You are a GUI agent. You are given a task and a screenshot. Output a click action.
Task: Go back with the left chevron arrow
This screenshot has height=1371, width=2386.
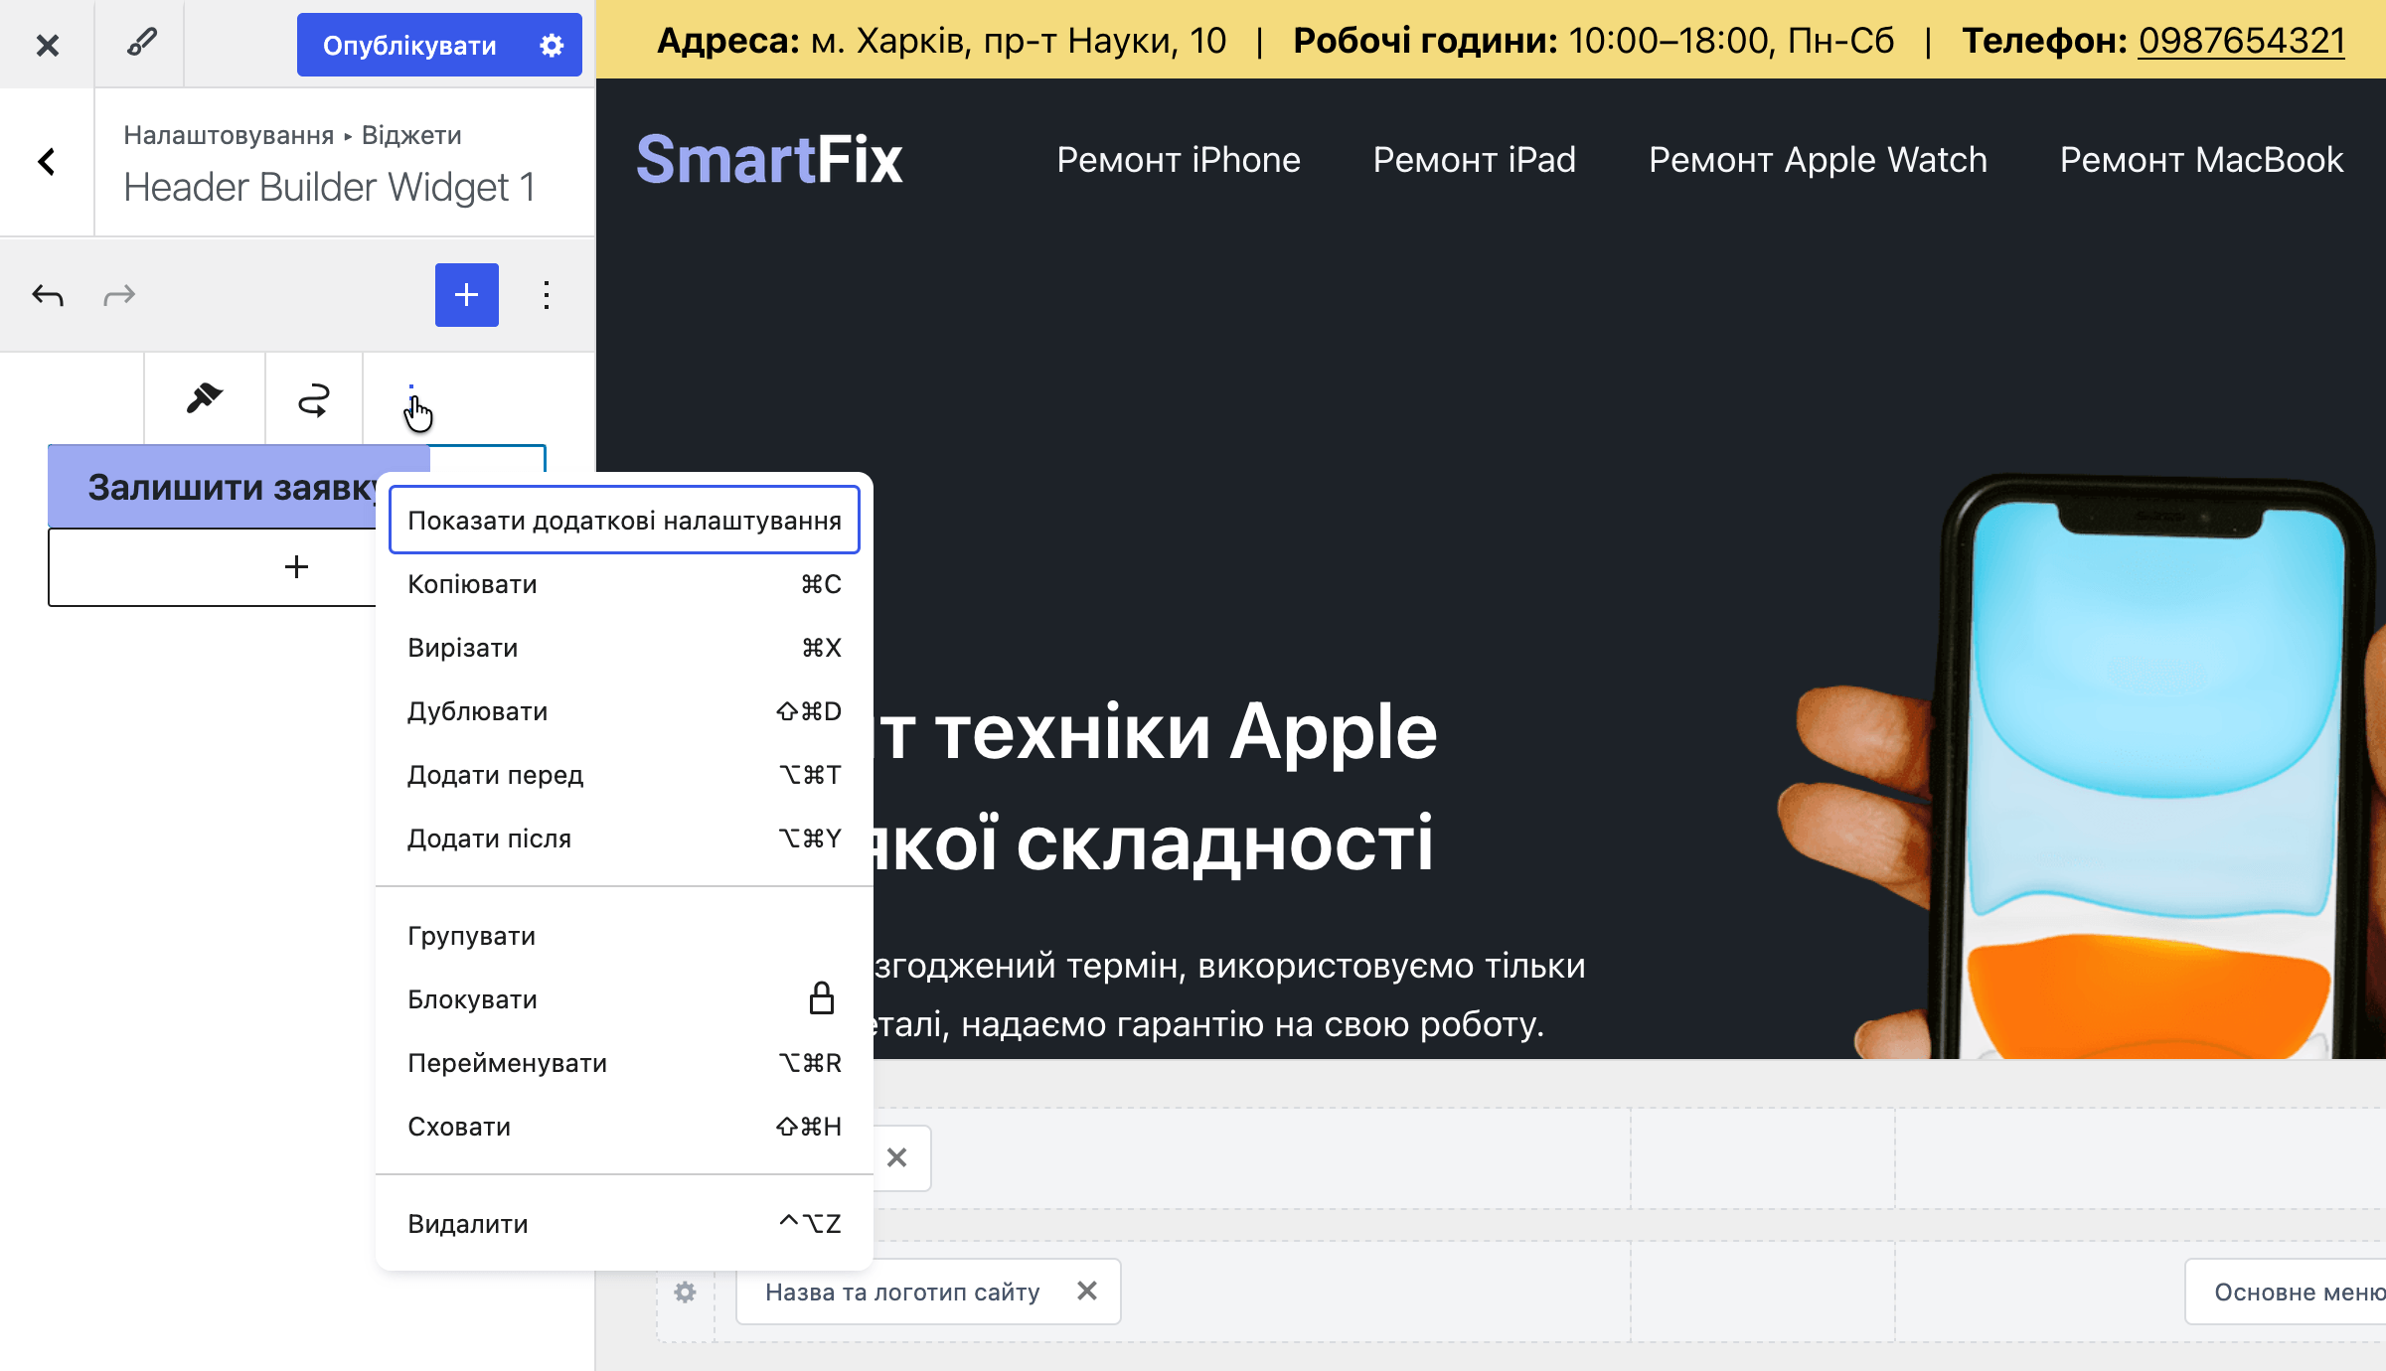point(47,162)
